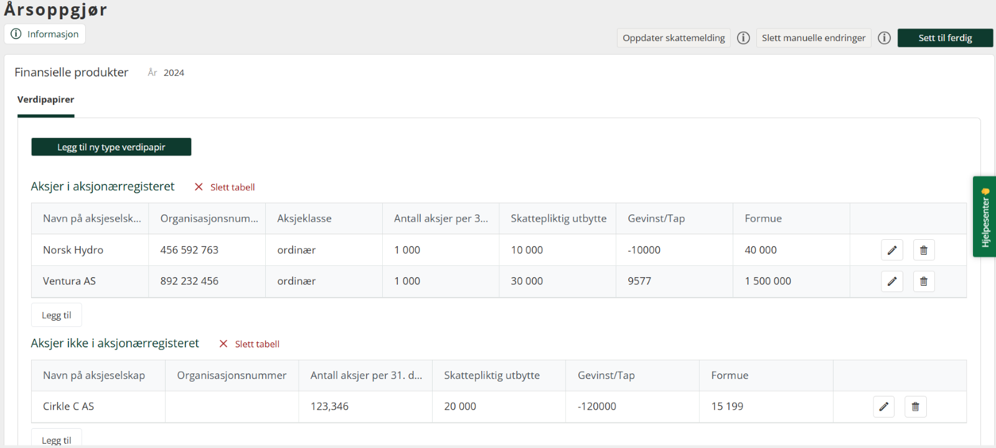Click the year 2024 label
Screen dimensions: 996x448
pos(174,73)
